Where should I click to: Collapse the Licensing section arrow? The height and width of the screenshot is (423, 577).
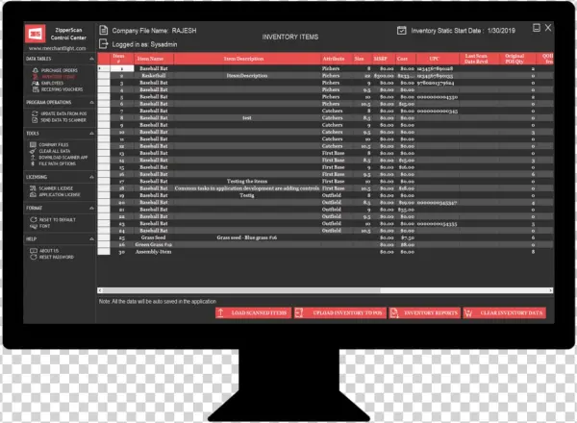click(x=91, y=177)
